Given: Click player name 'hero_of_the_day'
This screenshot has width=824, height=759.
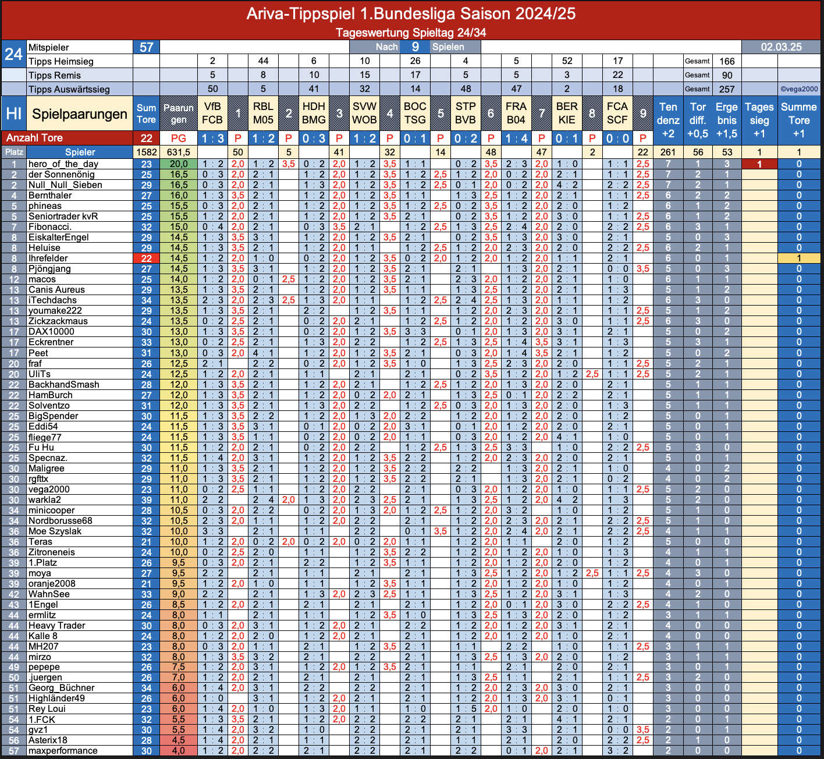Looking at the screenshot, I should (x=63, y=164).
